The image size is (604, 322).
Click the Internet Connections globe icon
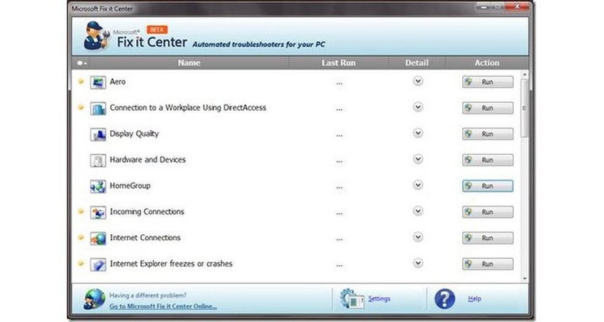(98, 238)
